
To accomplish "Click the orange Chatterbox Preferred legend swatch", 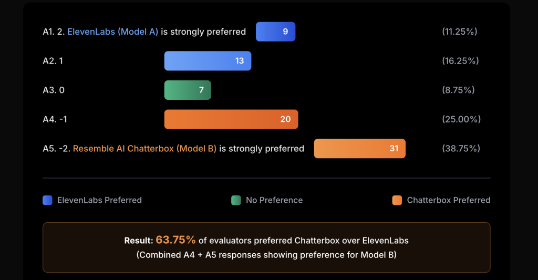I will pyautogui.click(x=397, y=200).
